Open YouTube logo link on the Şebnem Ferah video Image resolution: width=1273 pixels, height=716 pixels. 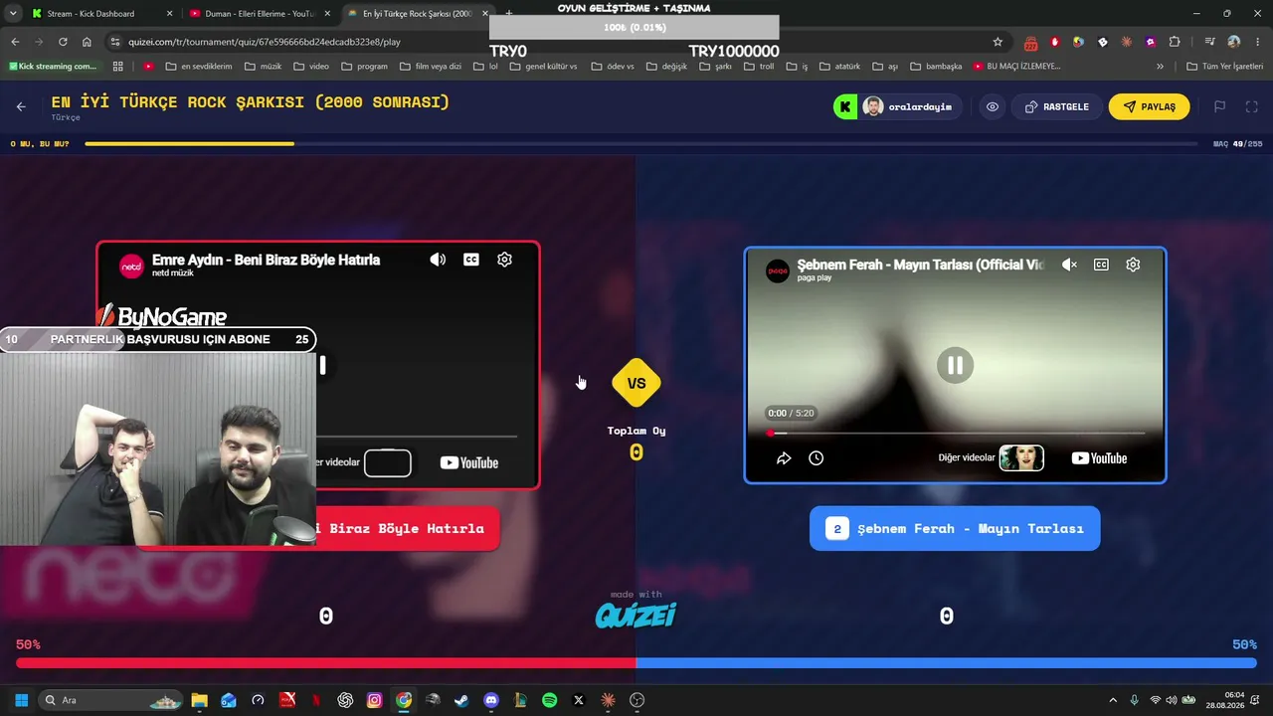tap(1099, 458)
